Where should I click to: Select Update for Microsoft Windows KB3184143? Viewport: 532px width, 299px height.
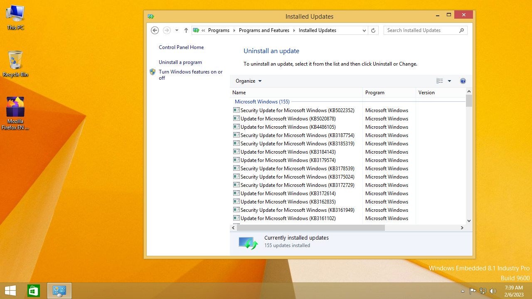(x=348, y=152)
